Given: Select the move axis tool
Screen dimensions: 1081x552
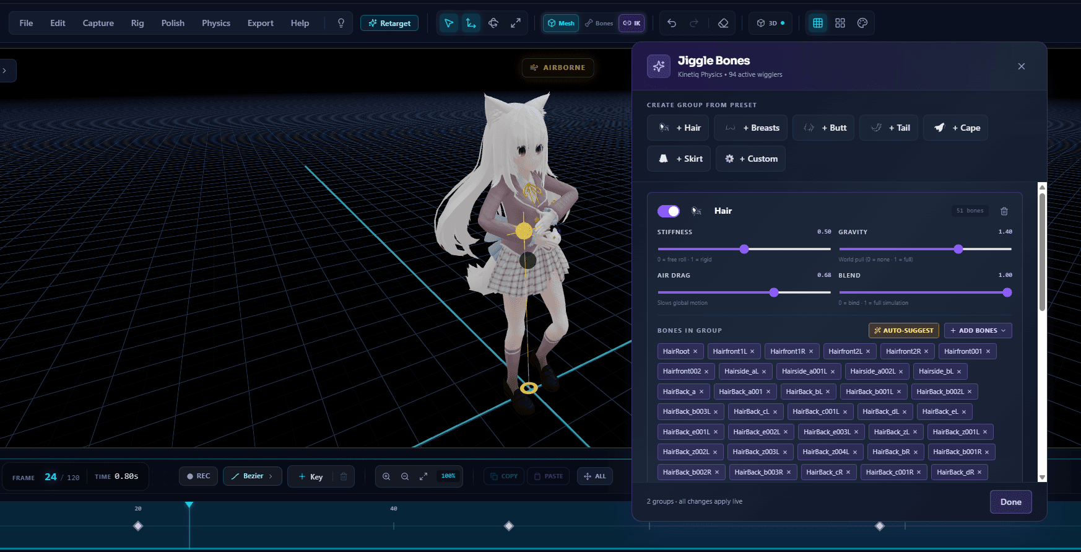Looking at the screenshot, I should click(x=471, y=23).
